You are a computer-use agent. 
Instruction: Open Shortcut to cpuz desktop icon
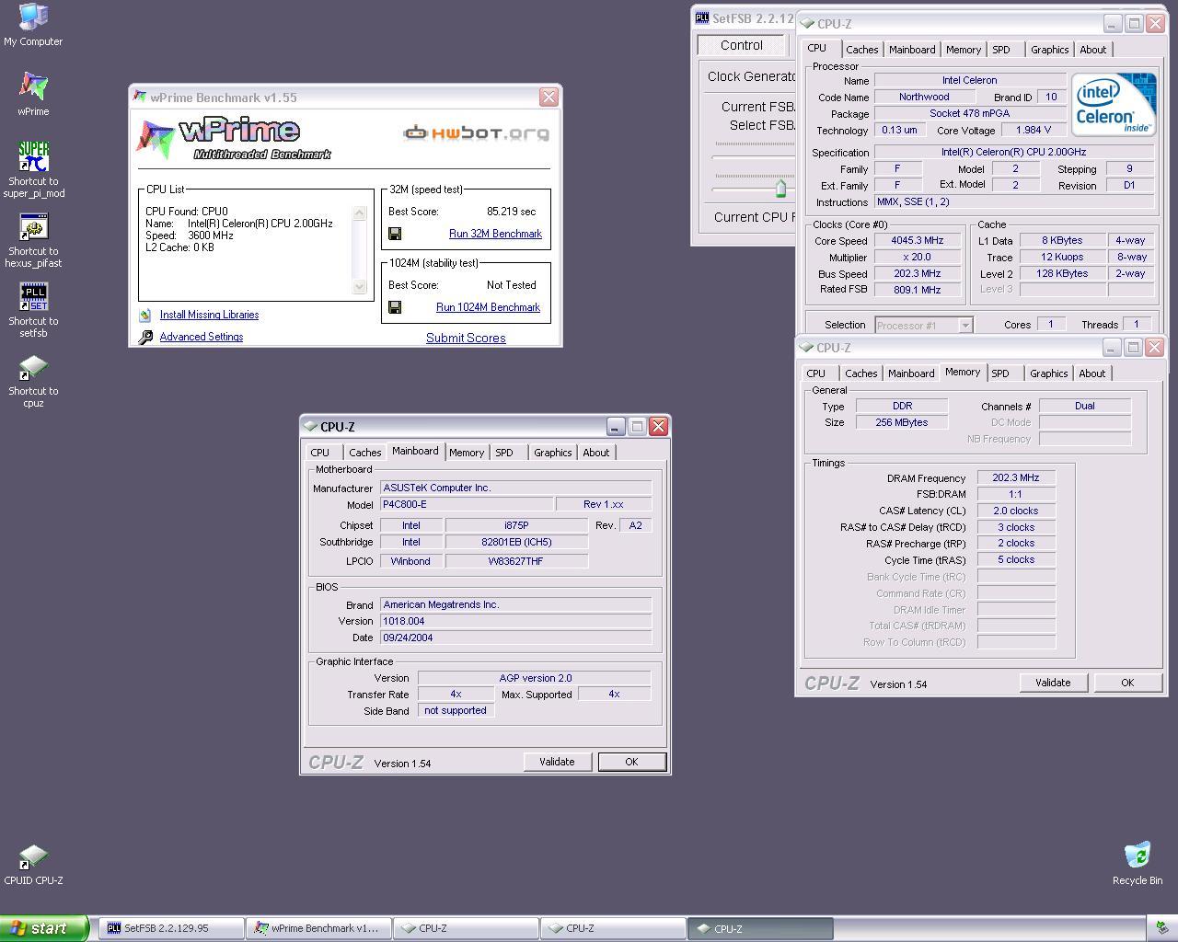point(33,367)
